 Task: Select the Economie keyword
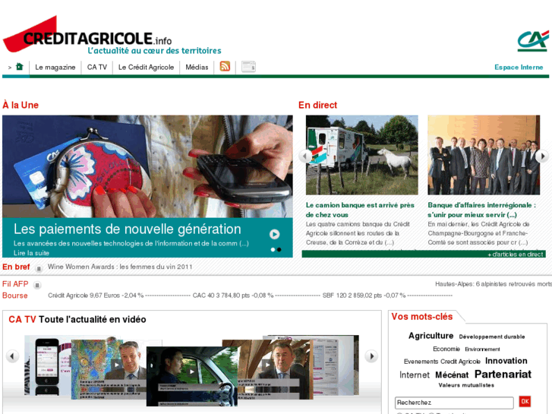click(x=446, y=349)
